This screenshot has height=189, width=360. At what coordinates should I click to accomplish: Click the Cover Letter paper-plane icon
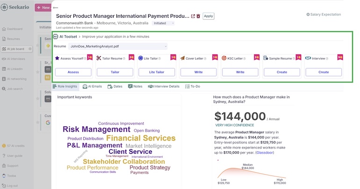pyautogui.click(x=182, y=58)
